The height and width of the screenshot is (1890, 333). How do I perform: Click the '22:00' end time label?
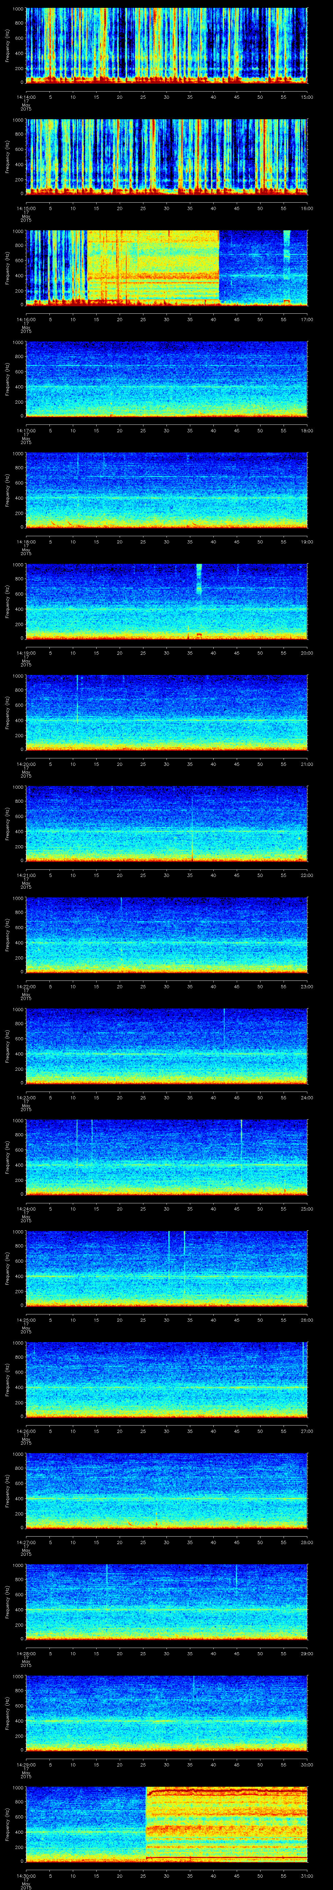point(307,875)
